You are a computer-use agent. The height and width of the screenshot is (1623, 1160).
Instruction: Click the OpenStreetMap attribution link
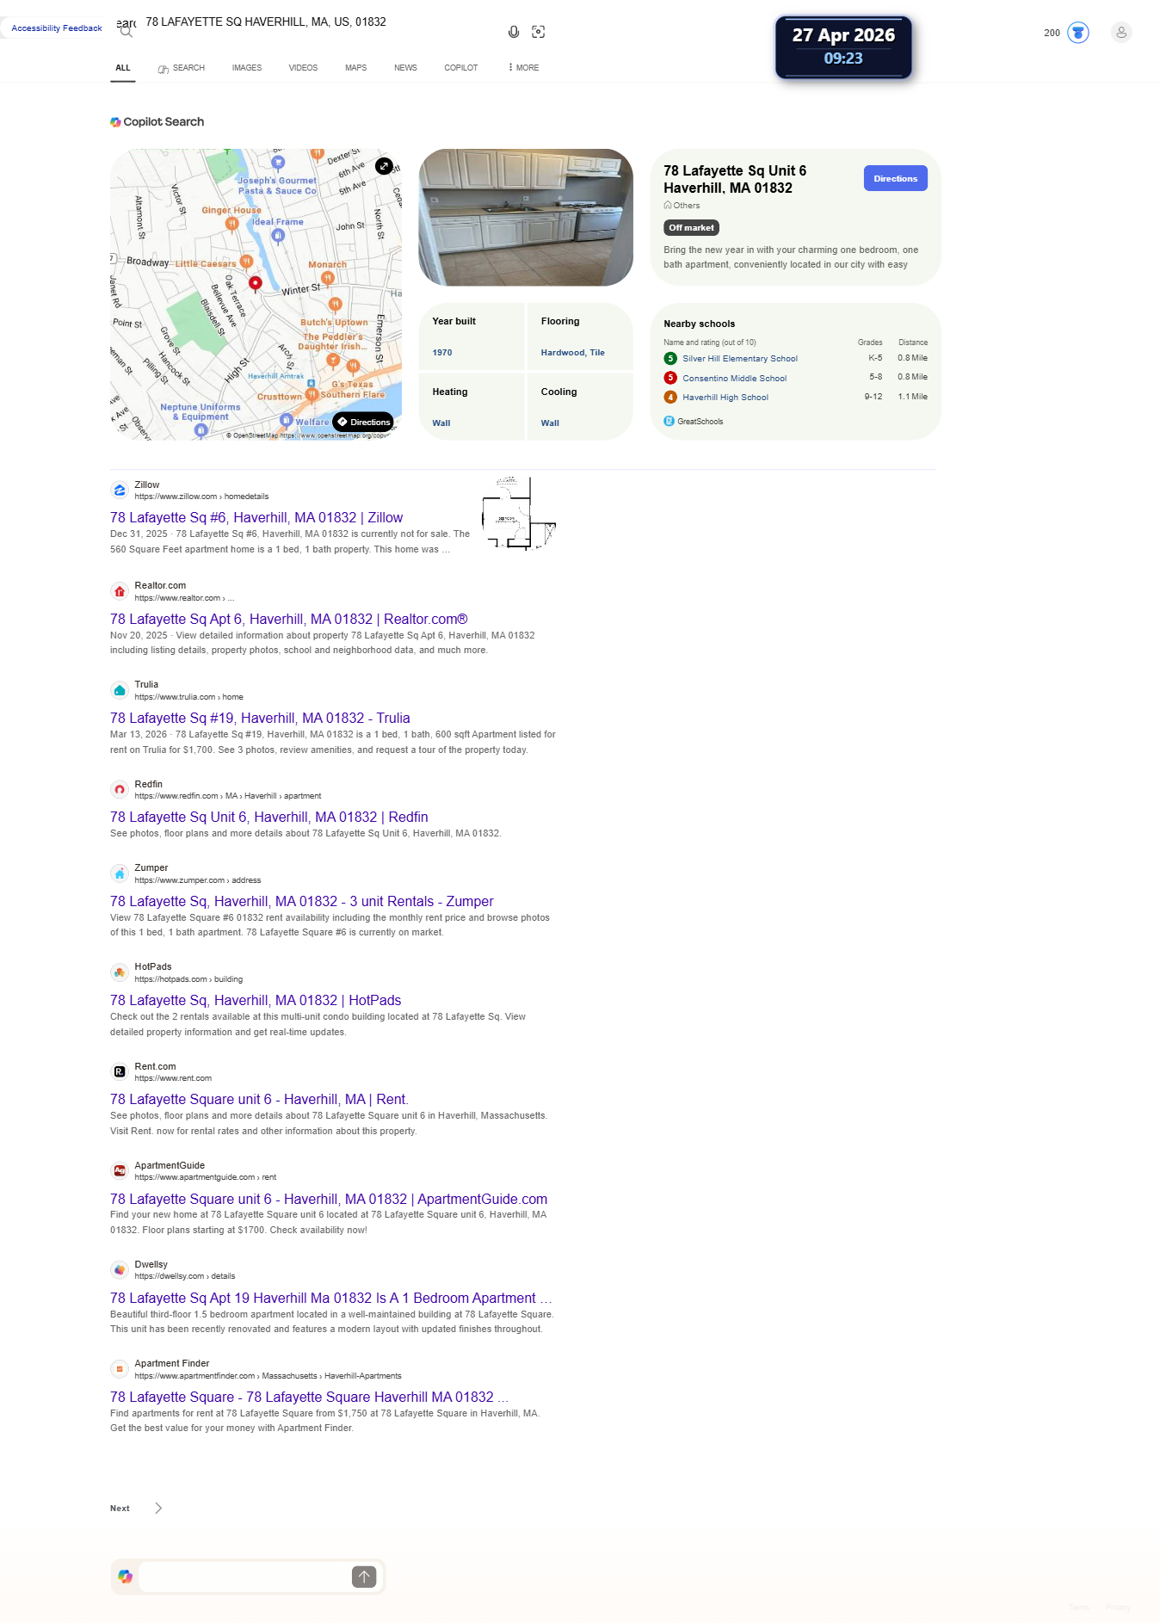coord(308,435)
